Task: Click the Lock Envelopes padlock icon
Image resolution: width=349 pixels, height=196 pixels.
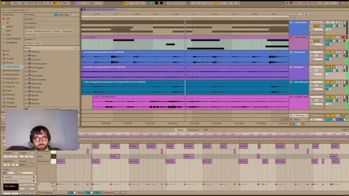Action: click(x=306, y=14)
